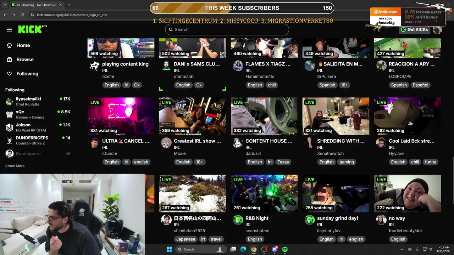Click the browser reload button
The image size is (454, 255).
(22, 15)
